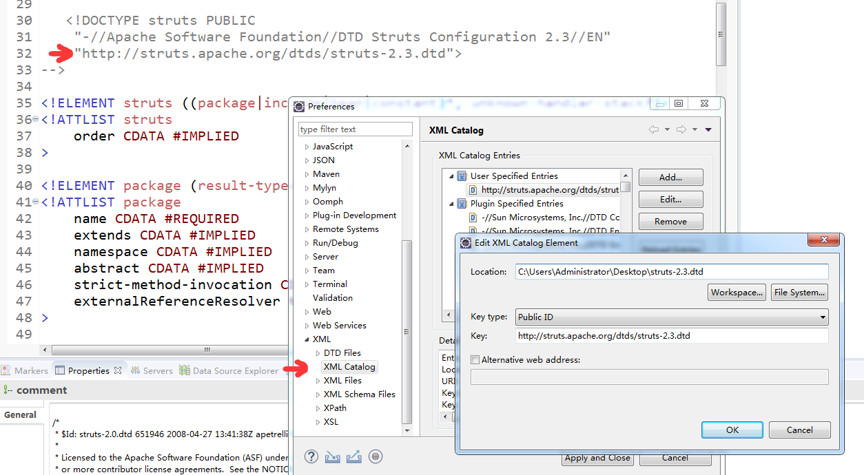This screenshot has height=475, width=864.
Task: Click the editor vertical scrollbar thumb
Action: 721,34
